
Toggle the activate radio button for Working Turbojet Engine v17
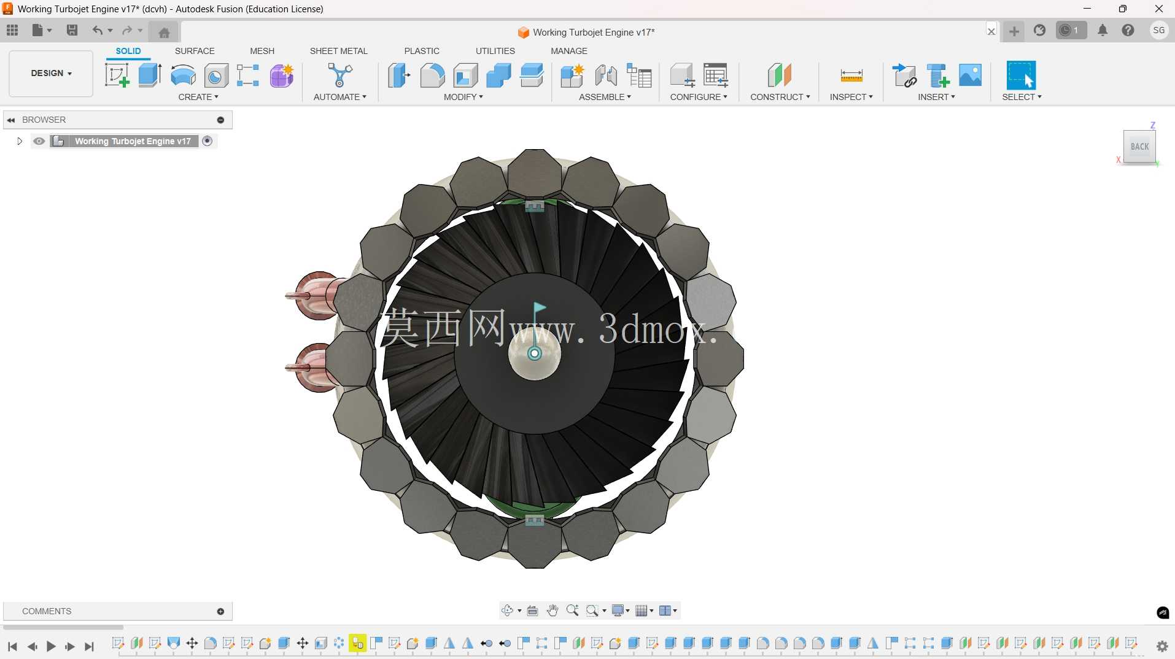click(207, 141)
